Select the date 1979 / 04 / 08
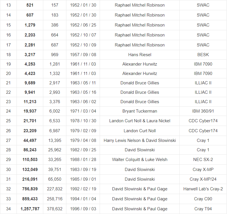Viewport: 227px width, 214px height. (83, 140)
